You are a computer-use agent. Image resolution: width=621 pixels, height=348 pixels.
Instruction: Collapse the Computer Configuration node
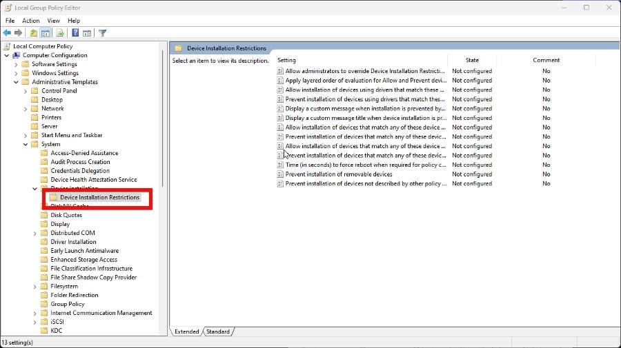7,55
